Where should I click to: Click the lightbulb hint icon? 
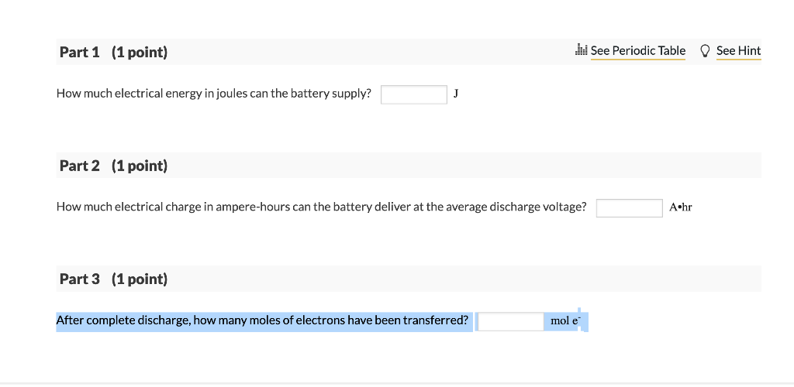click(x=704, y=50)
